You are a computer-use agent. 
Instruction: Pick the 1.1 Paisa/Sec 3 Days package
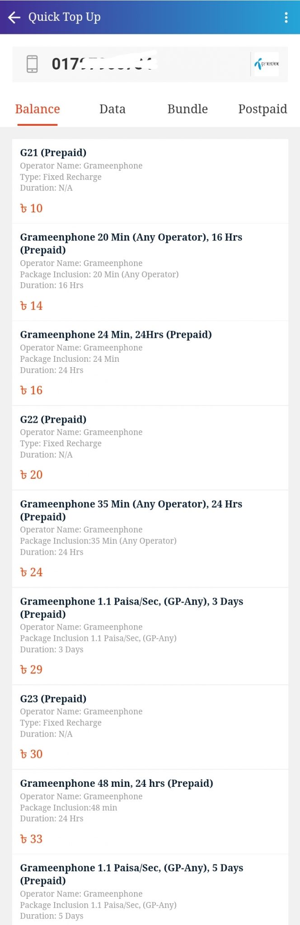coord(150,636)
